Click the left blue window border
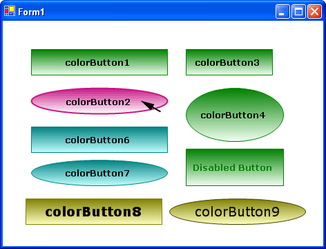326x249 pixels. (1, 133)
